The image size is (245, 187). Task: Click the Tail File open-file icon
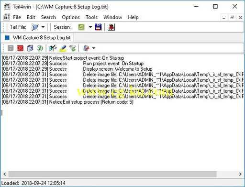tap(35, 27)
